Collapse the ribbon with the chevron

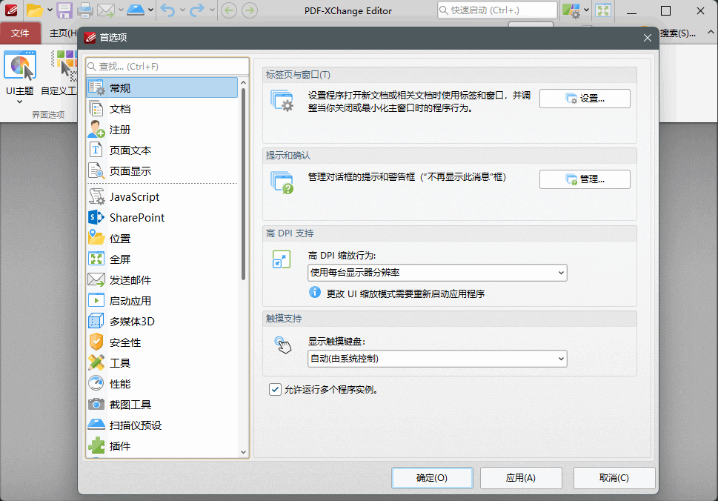[711, 32]
